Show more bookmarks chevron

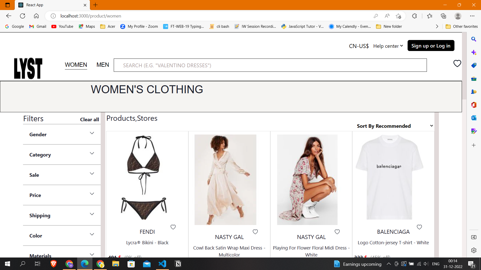coord(437,26)
